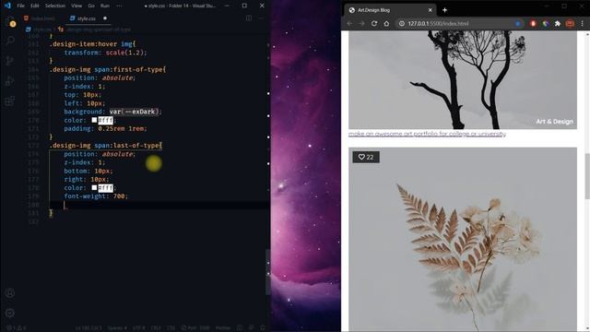
Task: Go to the browser home page
Action: pos(386,23)
